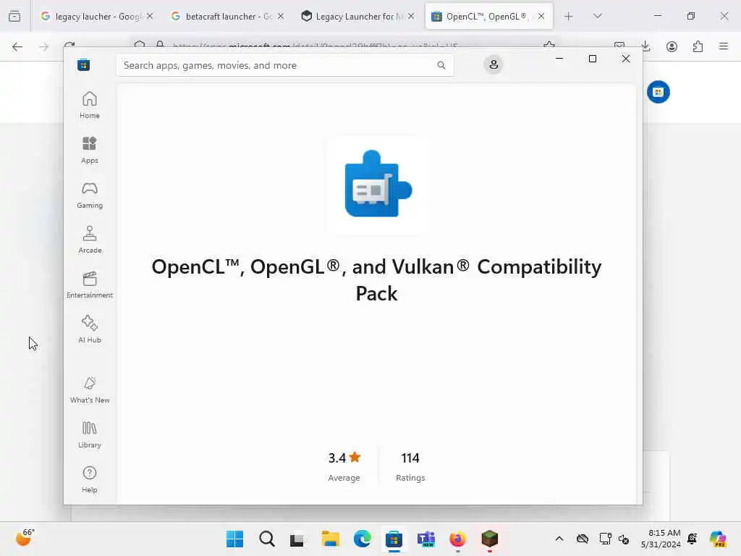Open the Gaming section in Store sidebar

89,195
